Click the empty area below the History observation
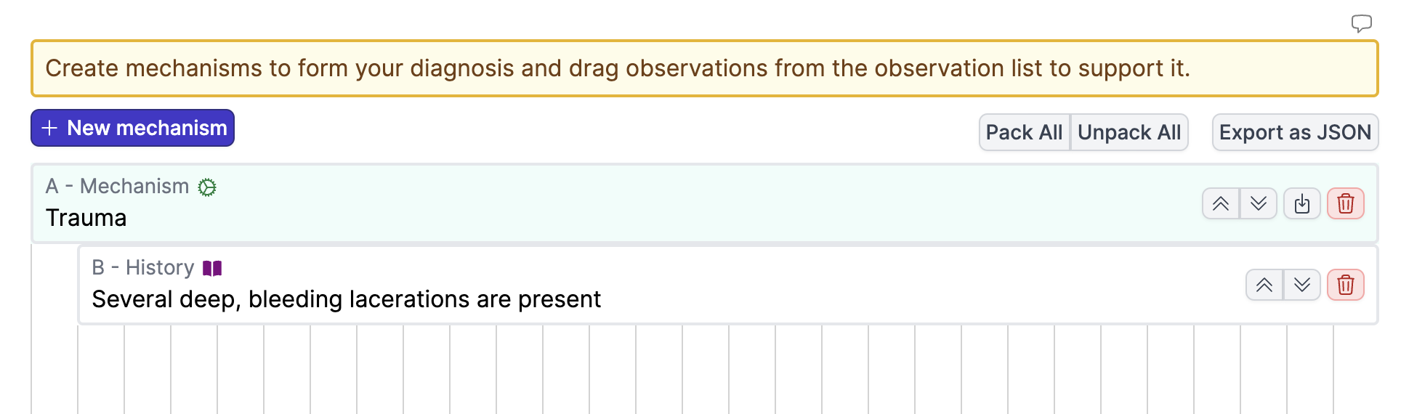 (x=703, y=370)
